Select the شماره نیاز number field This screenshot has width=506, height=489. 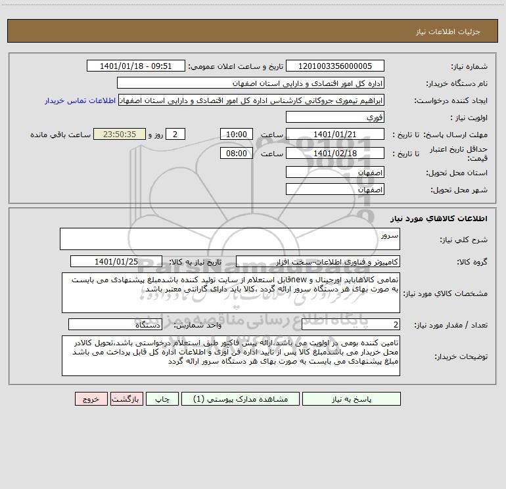pyautogui.click(x=335, y=66)
